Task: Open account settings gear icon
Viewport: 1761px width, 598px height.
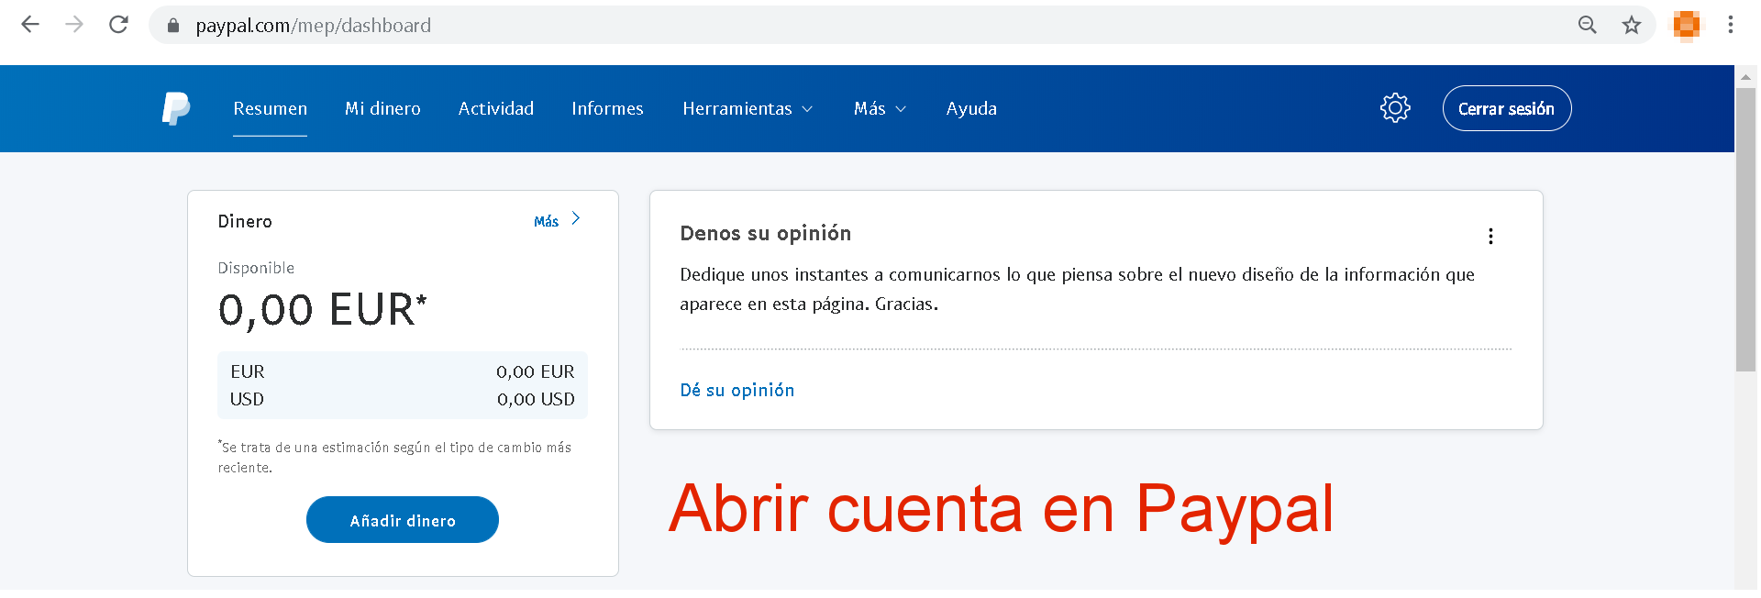Action: pos(1395,108)
